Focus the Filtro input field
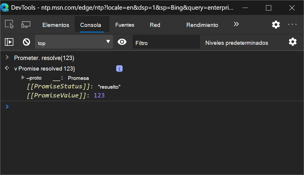This screenshot has width=304, height=175. (x=166, y=42)
